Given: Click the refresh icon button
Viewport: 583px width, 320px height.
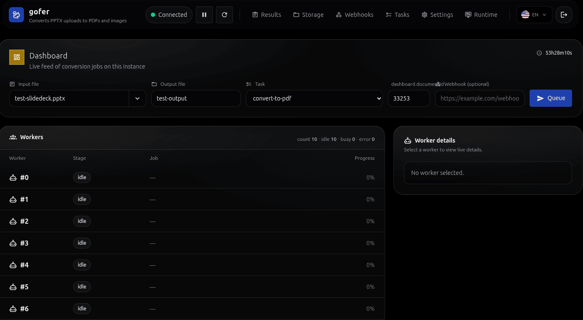Looking at the screenshot, I should point(224,15).
